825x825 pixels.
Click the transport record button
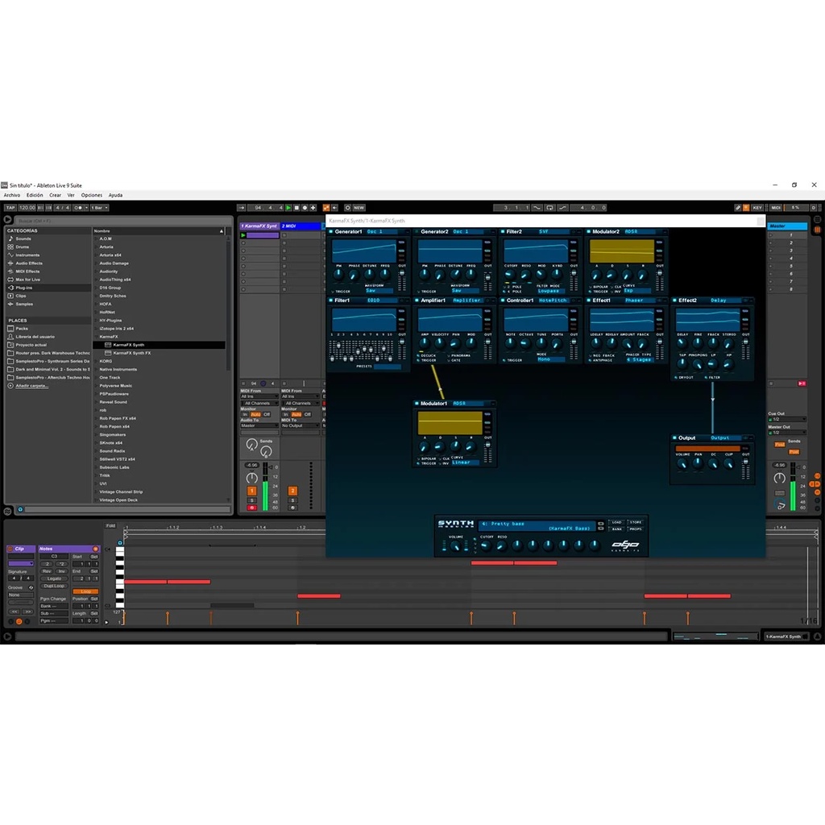tap(305, 208)
